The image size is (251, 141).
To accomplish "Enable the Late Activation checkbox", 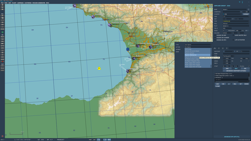I will point(233,40).
